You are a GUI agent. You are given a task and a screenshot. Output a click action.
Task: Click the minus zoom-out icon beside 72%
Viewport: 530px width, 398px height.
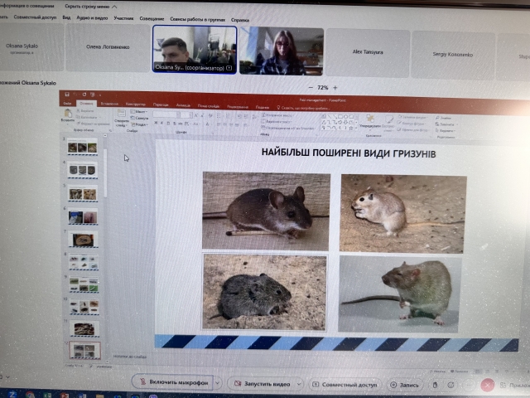coord(311,87)
